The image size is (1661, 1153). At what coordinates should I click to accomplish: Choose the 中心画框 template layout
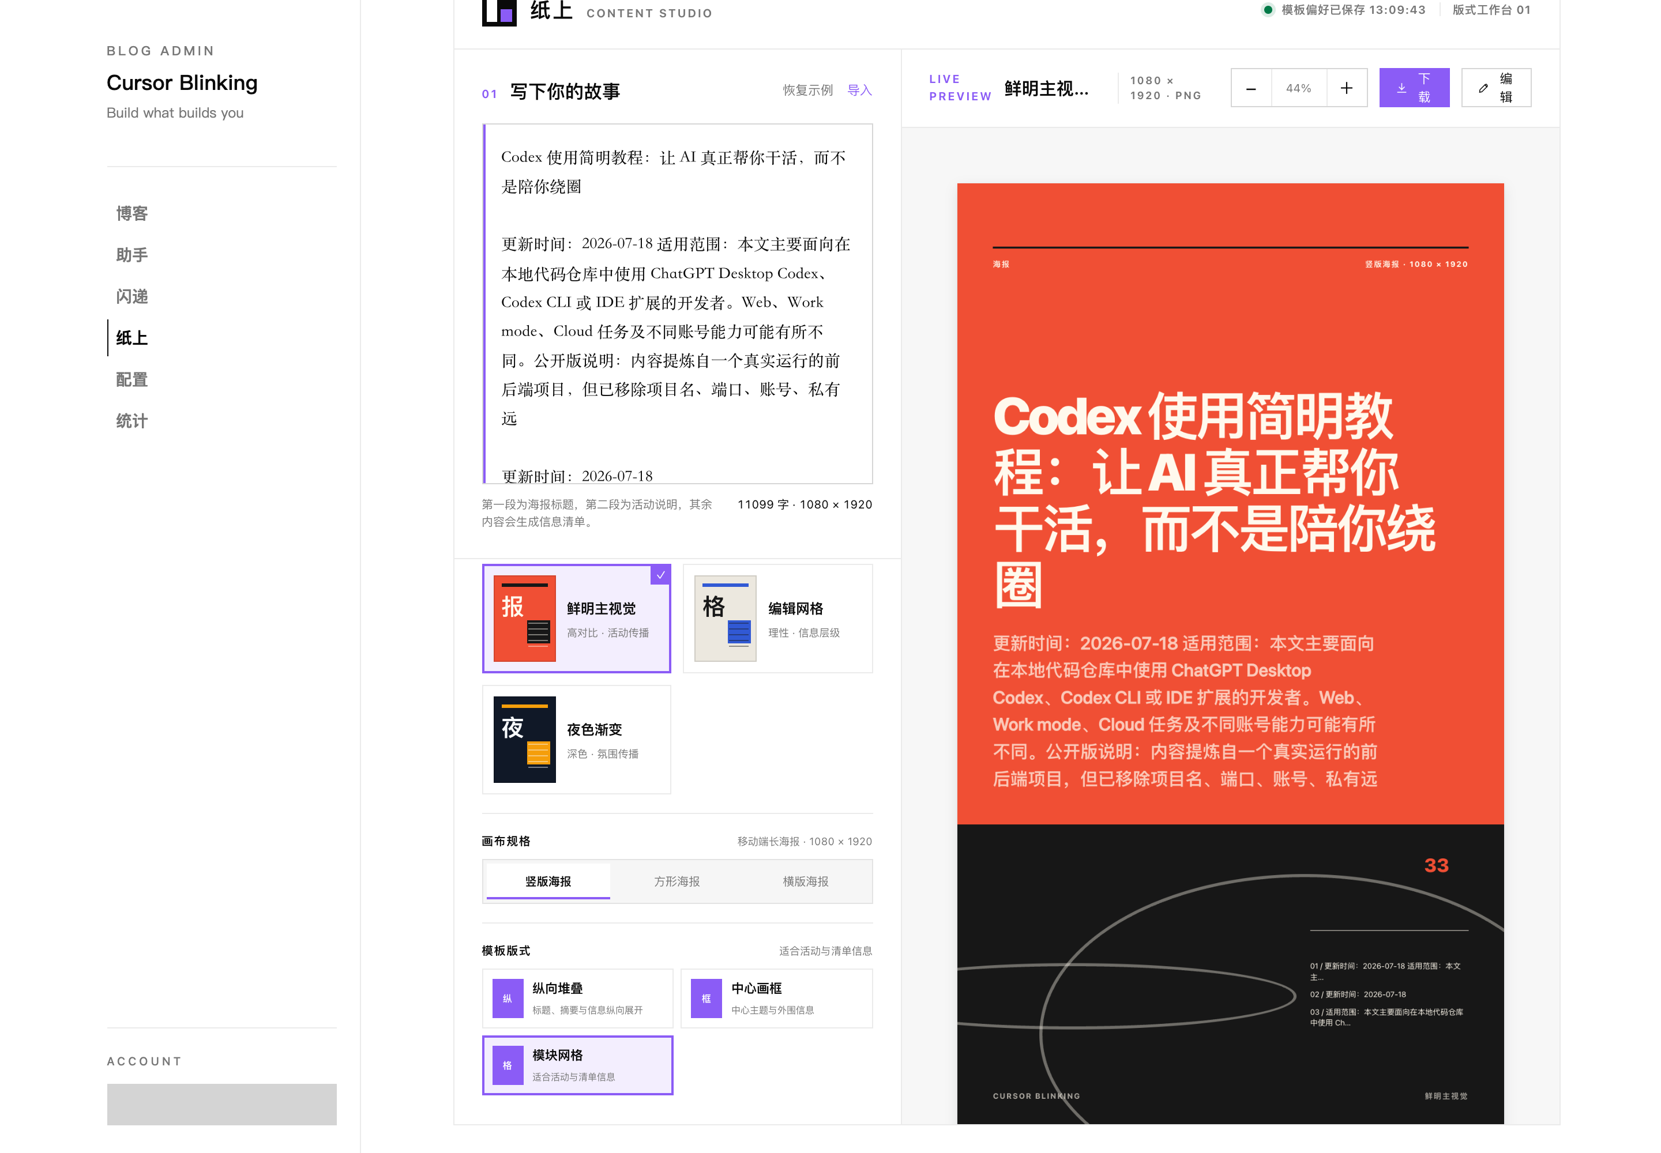(x=776, y=998)
